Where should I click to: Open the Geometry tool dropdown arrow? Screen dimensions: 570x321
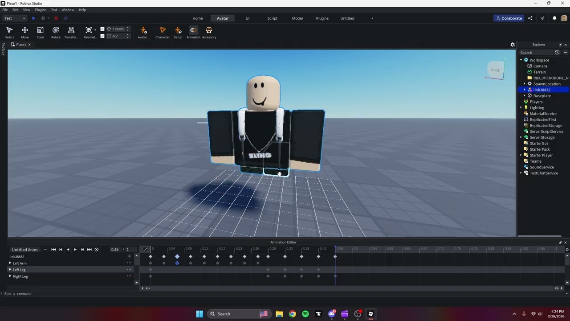click(95, 30)
